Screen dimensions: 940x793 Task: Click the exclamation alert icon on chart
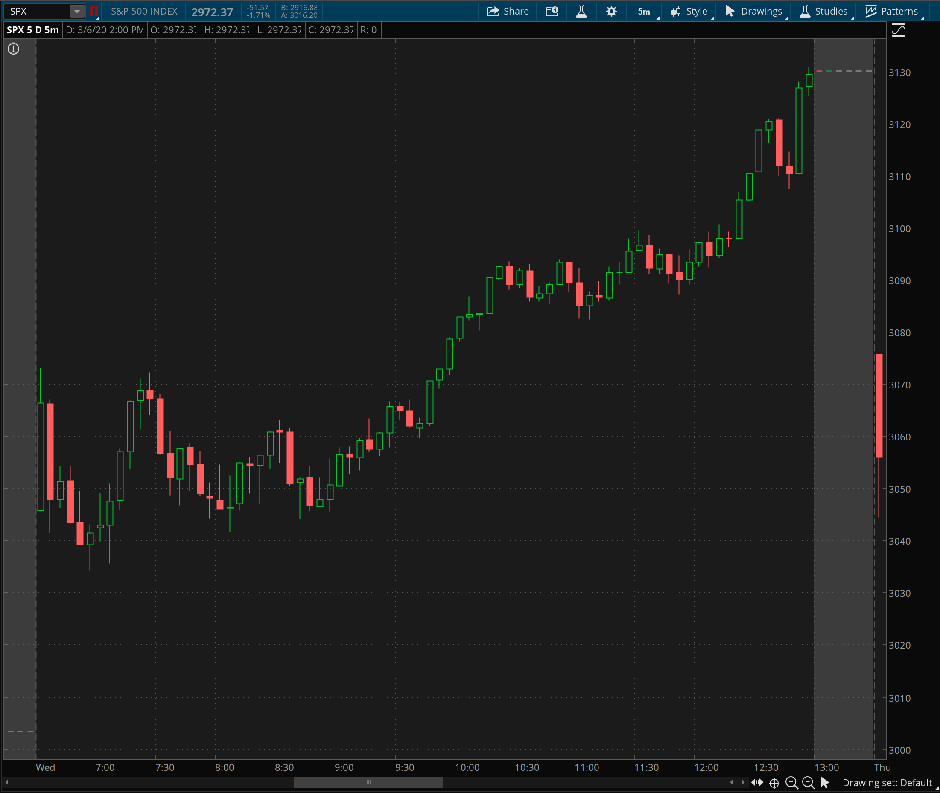click(14, 49)
